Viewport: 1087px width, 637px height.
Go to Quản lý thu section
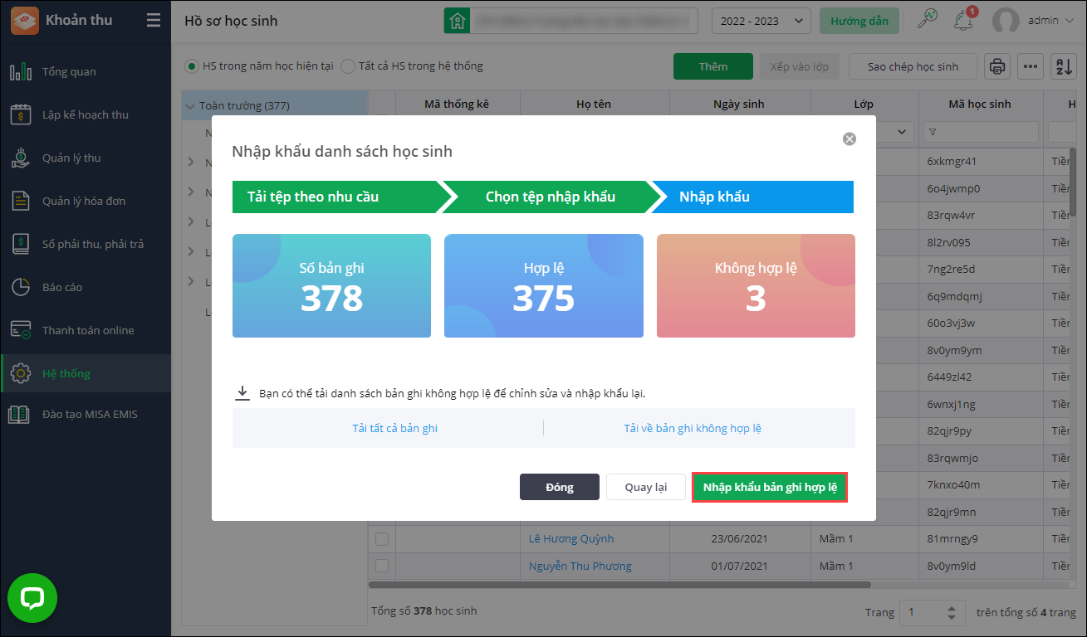tap(71, 158)
